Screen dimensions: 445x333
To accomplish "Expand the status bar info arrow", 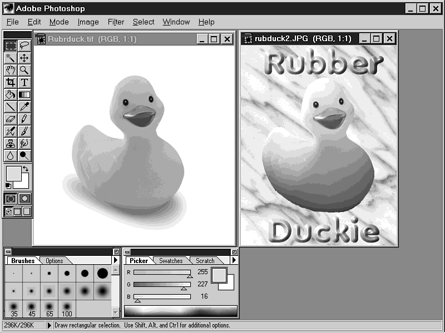I will (x=49, y=326).
